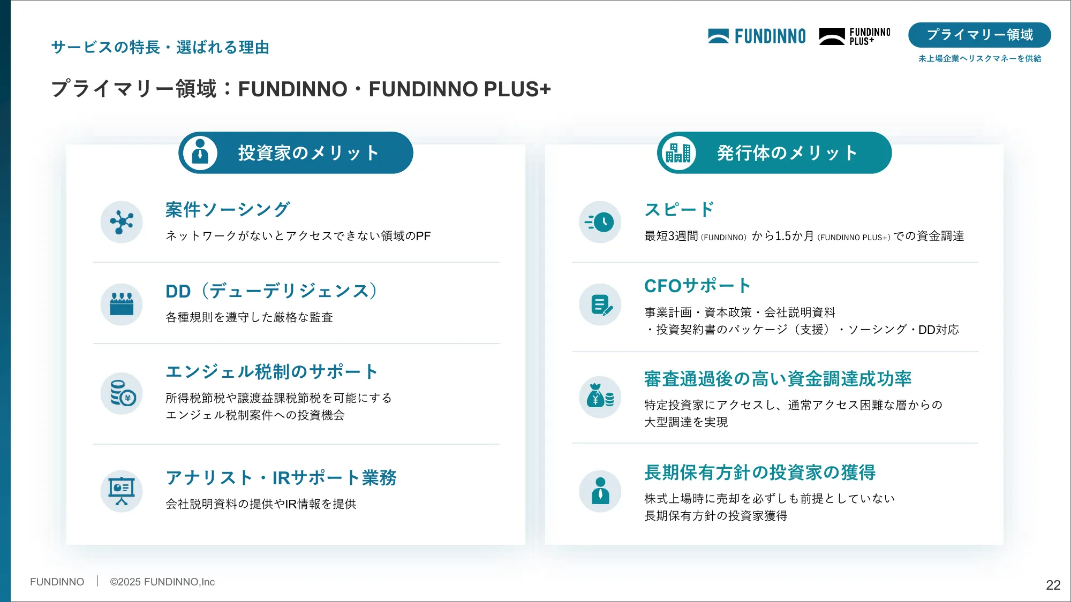Click the presentation board icon for IRサポート
The height and width of the screenshot is (602, 1071).
click(122, 491)
